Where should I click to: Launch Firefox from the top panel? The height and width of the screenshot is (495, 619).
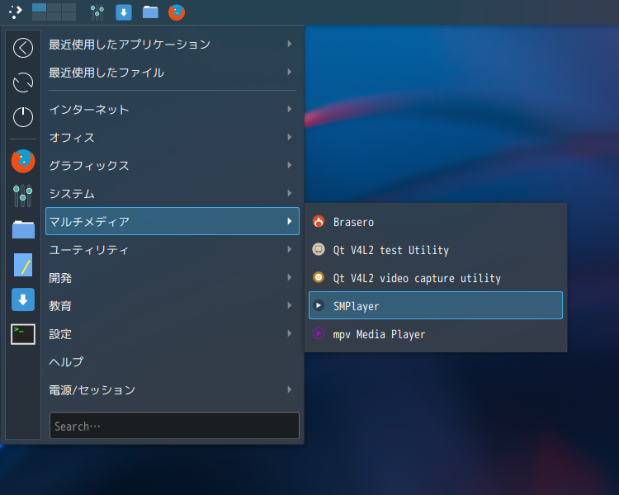(x=177, y=12)
